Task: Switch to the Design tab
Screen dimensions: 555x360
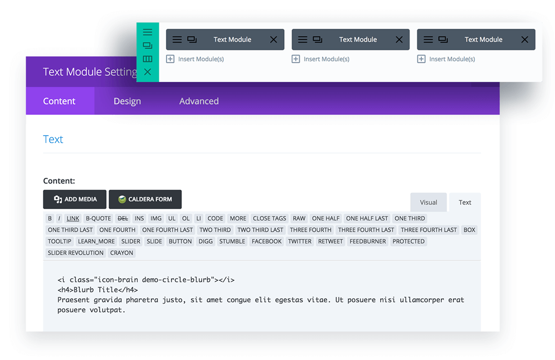Action: tap(127, 101)
